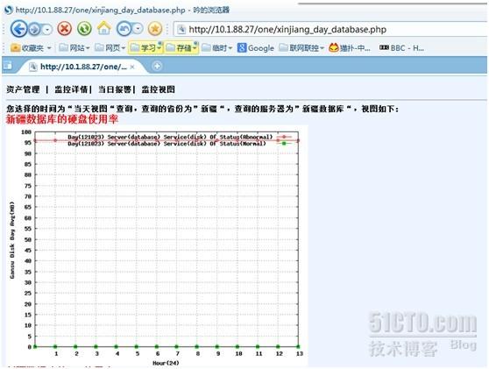Open a new tab with plus button

click(157, 66)
